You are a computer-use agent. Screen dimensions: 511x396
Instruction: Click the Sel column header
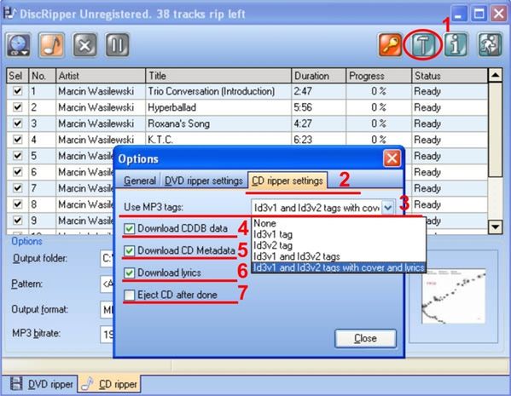(18, 76)
